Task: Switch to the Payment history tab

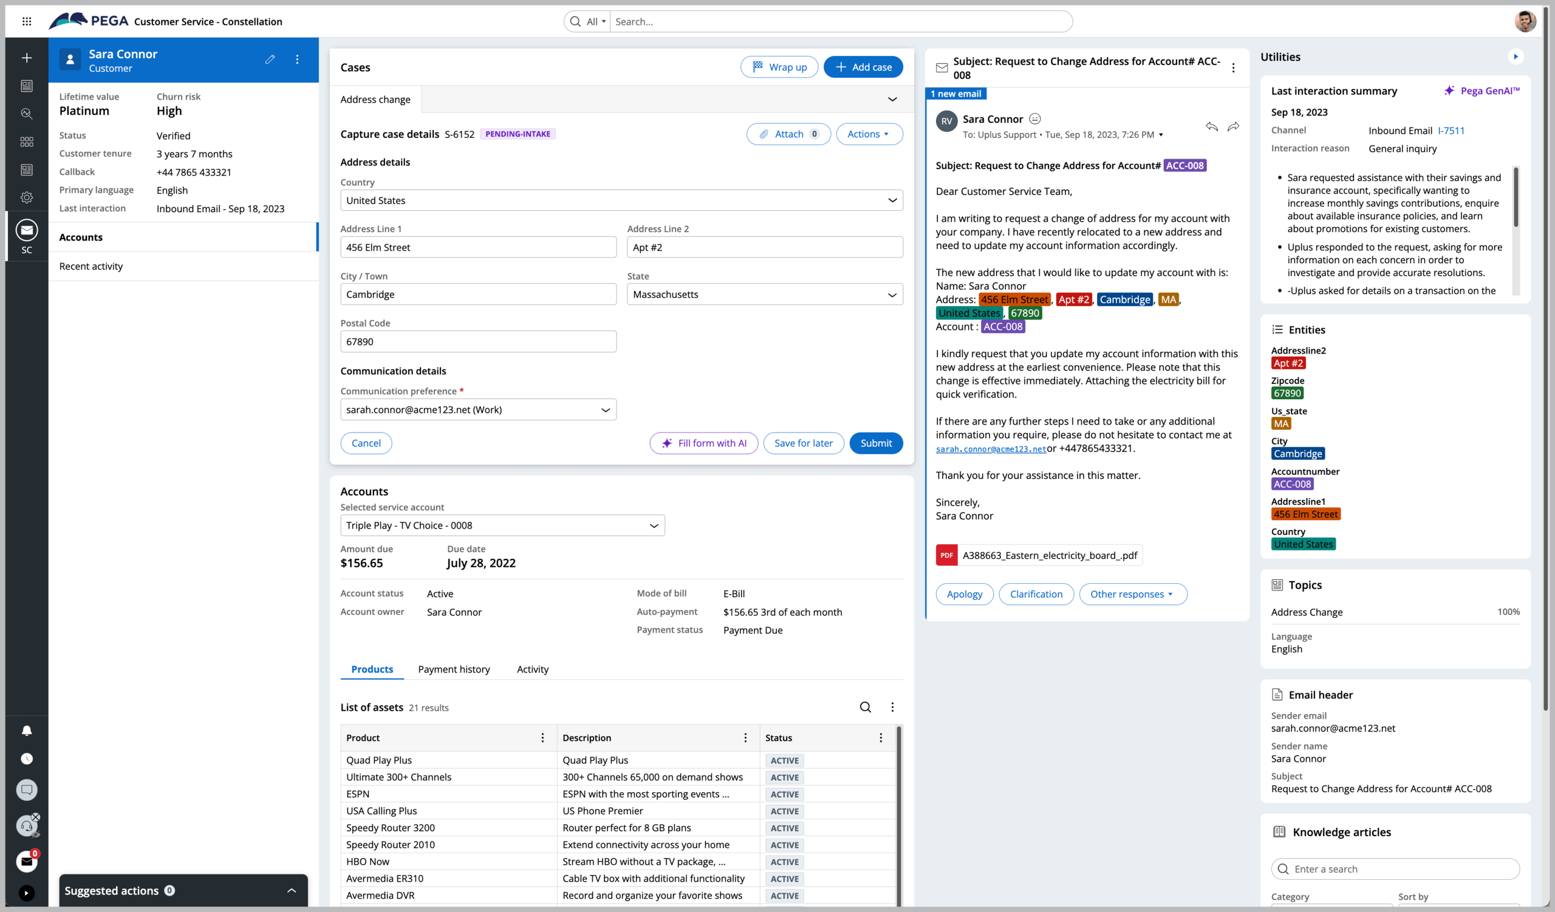Action: tap(454, 668)
